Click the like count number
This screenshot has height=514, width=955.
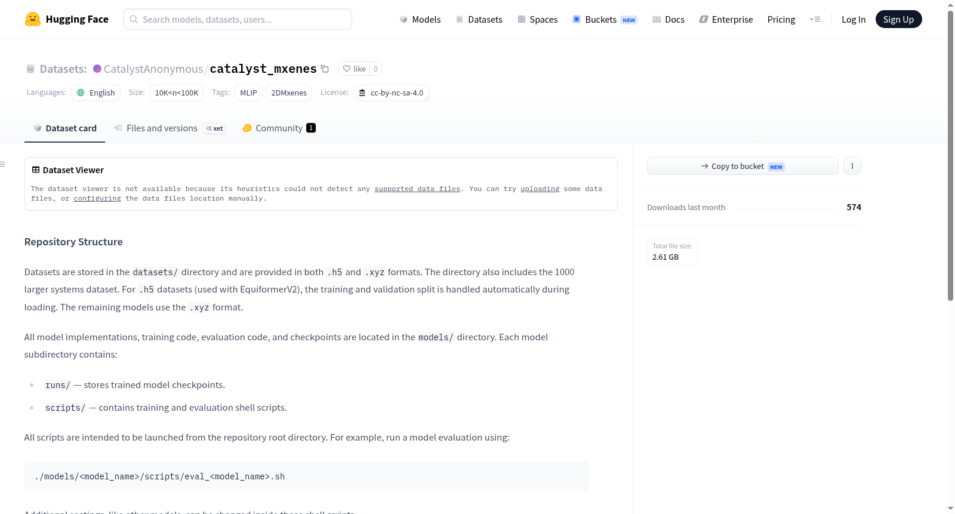(x=375, y=69)
